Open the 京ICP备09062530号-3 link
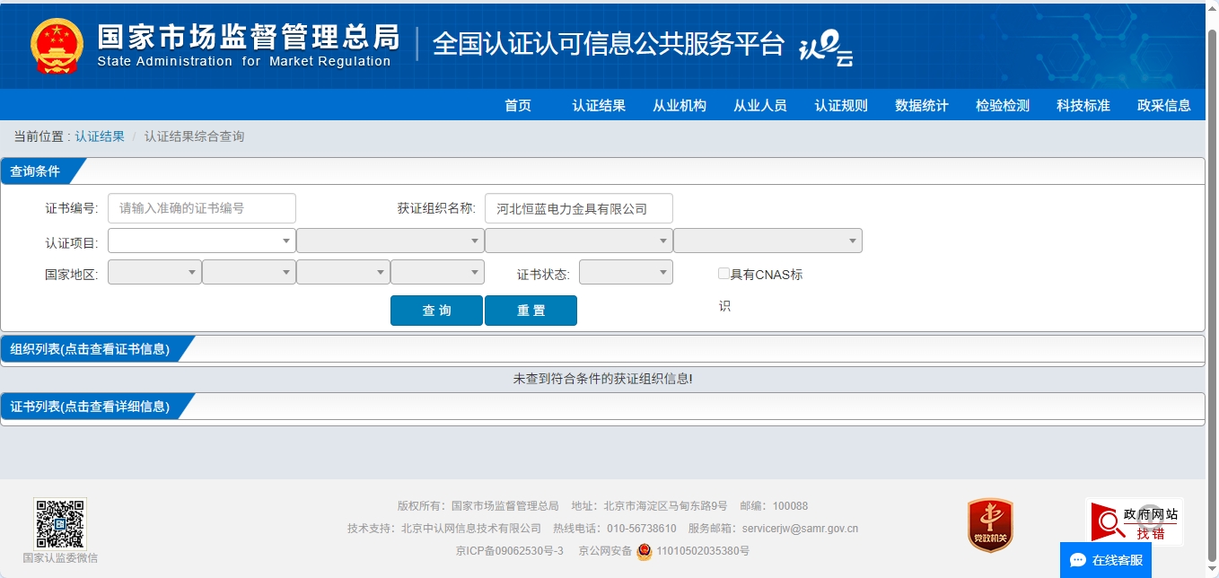This screenshot has height=578, width=1219. (510, 551)
